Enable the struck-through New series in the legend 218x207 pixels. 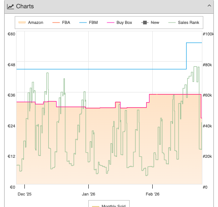(150, 23)
